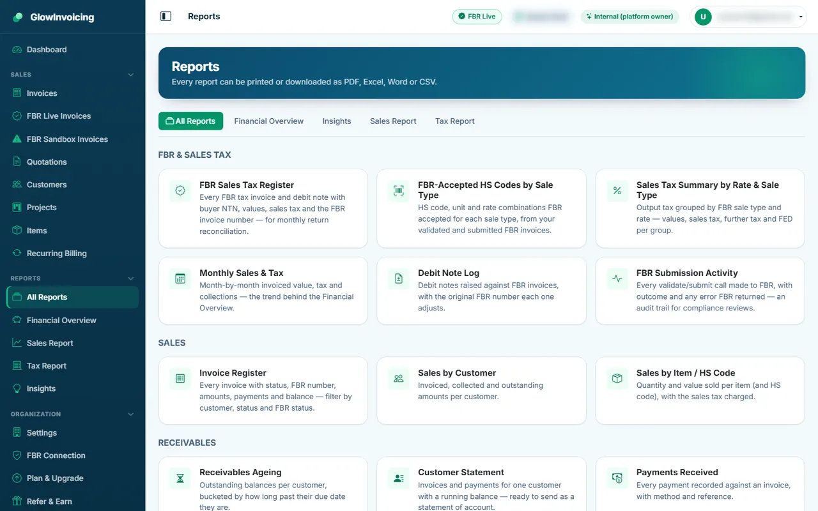
Task: Click the user avatar with letter U
Action: tap(703, 17)
